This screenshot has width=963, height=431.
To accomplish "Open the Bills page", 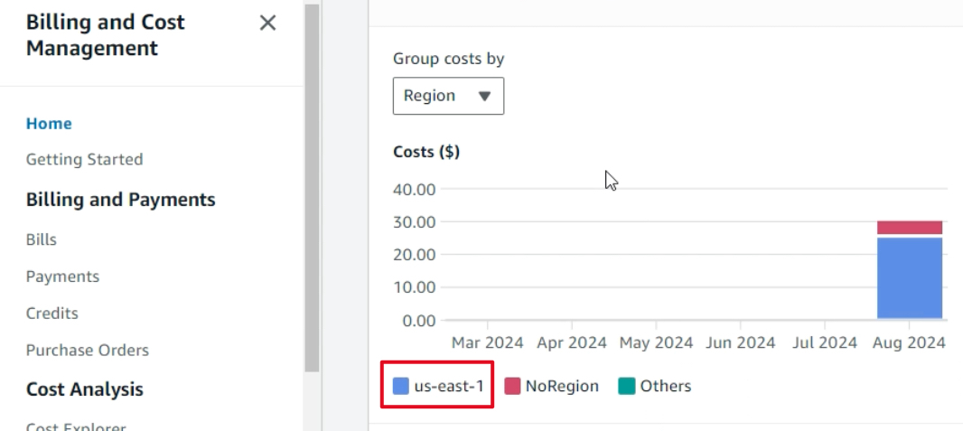I will pyautogui.click(x=42, y=240).
